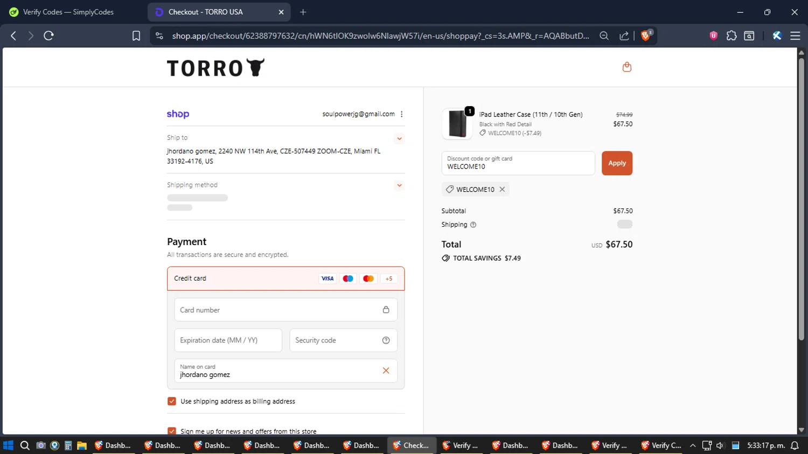This screenshot has width=808, height=454.
Task: Open the browser hamburger menu
Action: pos(795,36)
